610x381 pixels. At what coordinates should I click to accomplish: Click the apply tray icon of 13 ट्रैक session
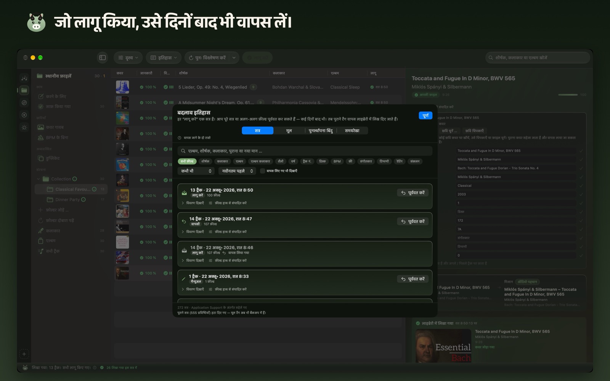185,193
